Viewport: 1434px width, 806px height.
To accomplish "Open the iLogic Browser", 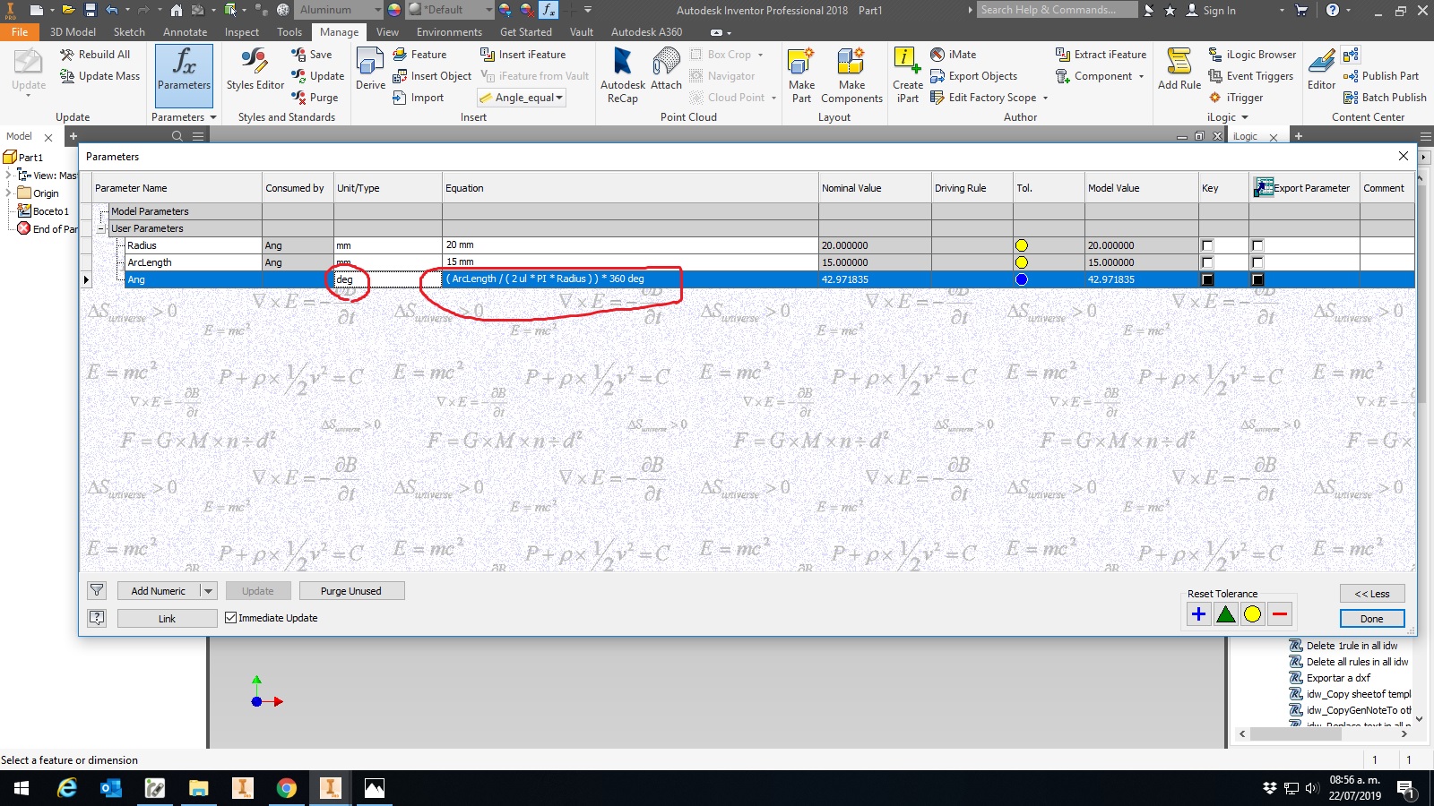I will [x=1252, y=55].
